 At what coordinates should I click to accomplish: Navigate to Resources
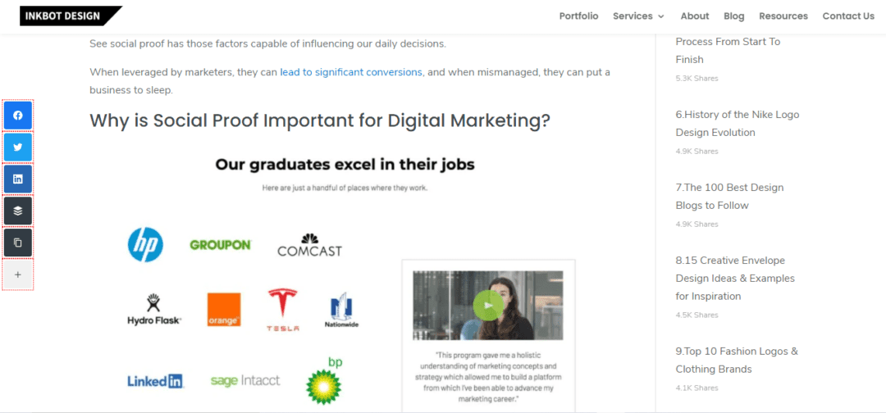(x=783, y=16)
